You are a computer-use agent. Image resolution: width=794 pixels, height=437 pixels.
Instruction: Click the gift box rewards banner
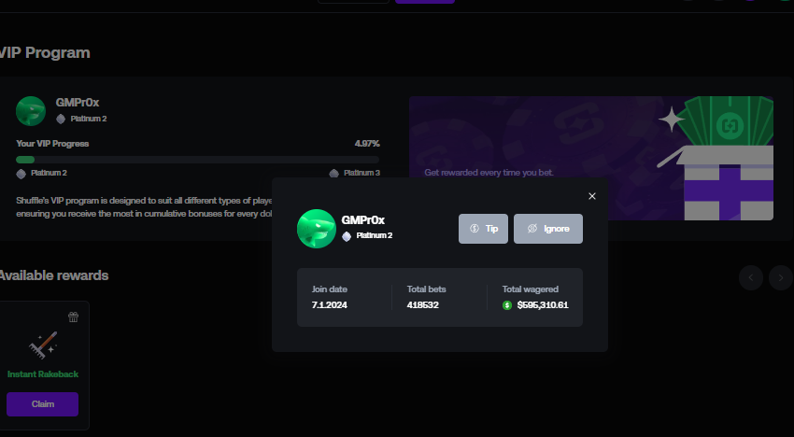(x=591, y=158)
